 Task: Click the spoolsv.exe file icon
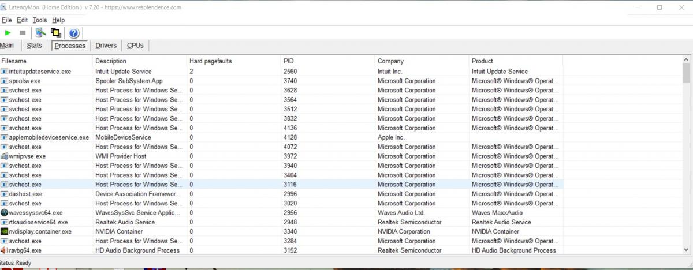[5, 81]
